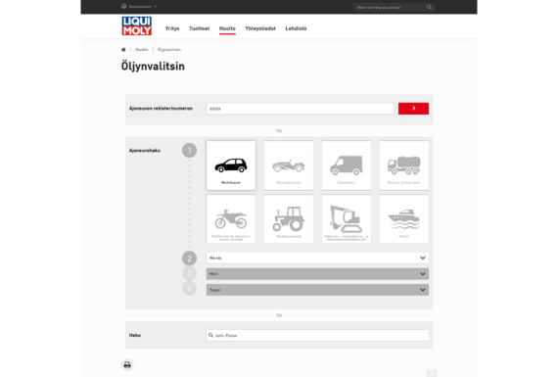
Task: Select the passenger car vehicle category
Action: [x=231, y=165]
